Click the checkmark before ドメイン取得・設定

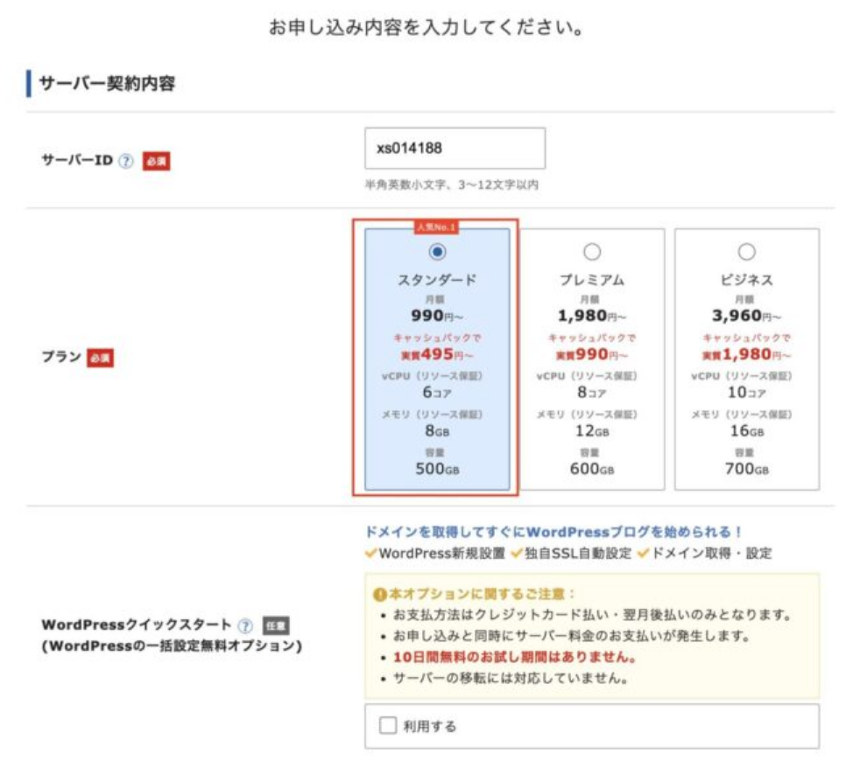(x=645, y=554)
